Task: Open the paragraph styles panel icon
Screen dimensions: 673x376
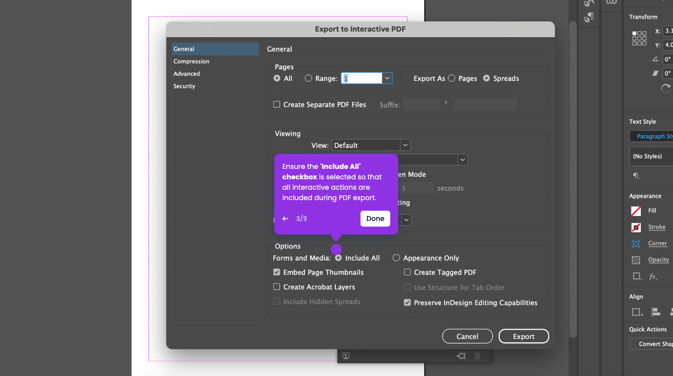Action: tap(589, 17)
